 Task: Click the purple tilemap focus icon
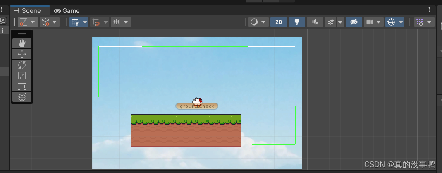pyautogui.click(x=420, y=22)
